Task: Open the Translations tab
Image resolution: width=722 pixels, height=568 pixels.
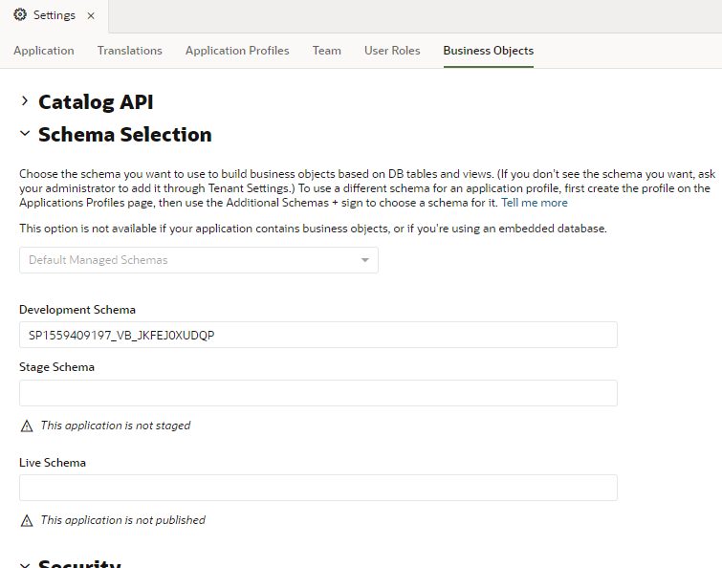Action: [x=130, y=51]
